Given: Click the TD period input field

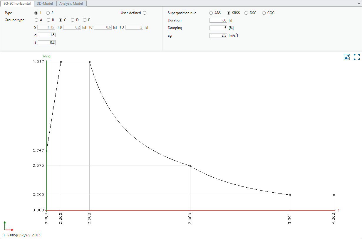Looking at the screenshot, I should point(134,27).
